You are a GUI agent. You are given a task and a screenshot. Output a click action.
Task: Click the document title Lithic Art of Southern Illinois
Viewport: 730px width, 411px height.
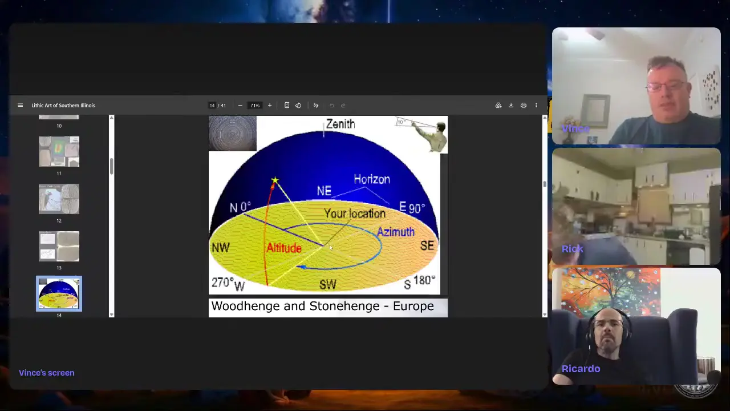click(63, 105)
